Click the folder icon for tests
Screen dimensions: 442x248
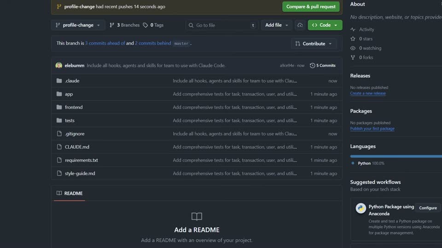tap(59, 120)
